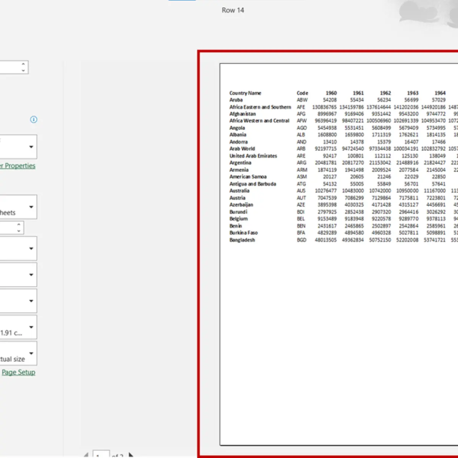Select the 'Afghanistan' country name
Image resolution: width=458 pixels, height=458 pixels.
pyautogui.click(x=242, y=114)
